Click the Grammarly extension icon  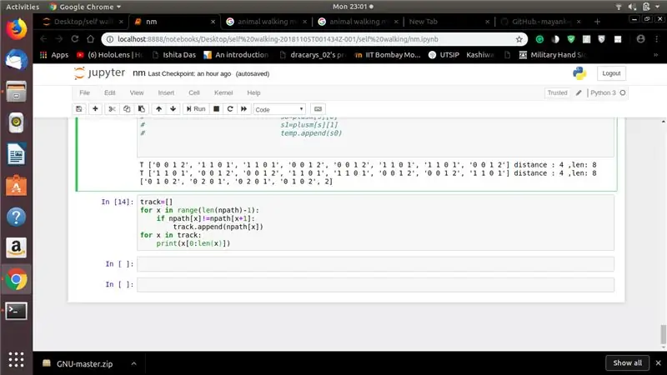[x=539, y=39]
